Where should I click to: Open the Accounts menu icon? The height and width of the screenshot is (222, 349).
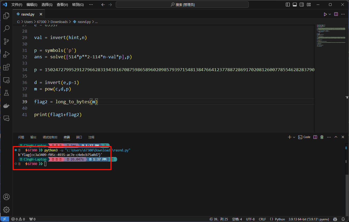(6, 197)
